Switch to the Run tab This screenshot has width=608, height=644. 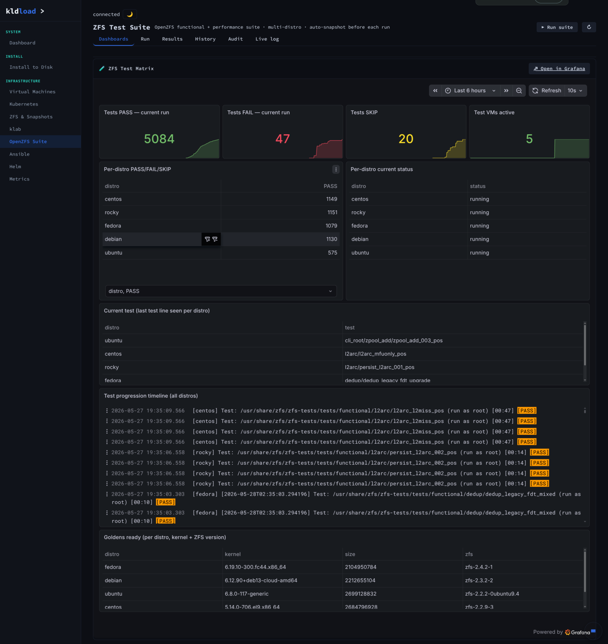[x=145, y=39]
